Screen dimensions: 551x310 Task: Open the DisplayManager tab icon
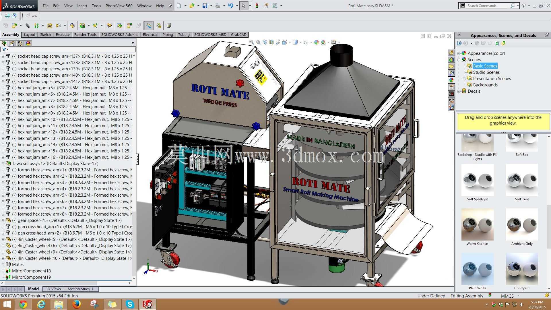28,43
